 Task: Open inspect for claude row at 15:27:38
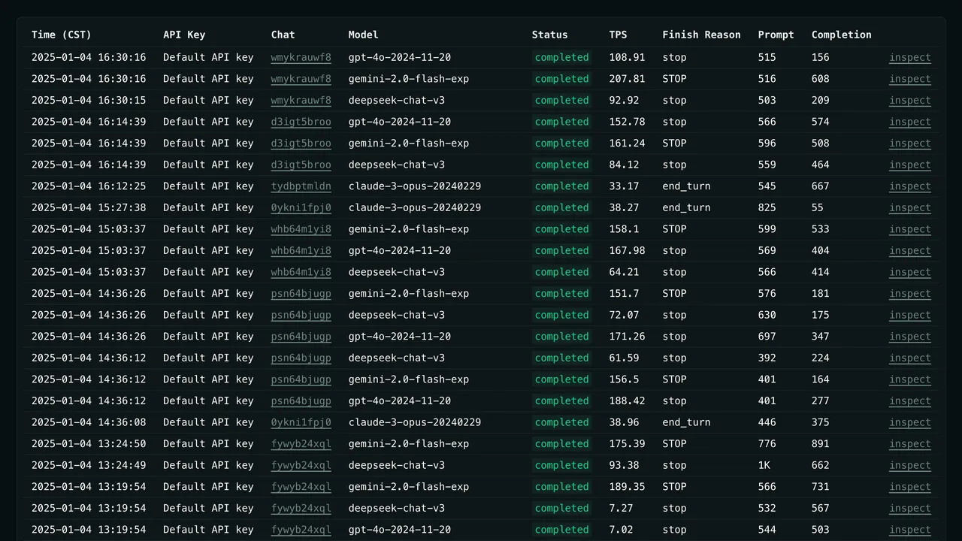(909, 207)
